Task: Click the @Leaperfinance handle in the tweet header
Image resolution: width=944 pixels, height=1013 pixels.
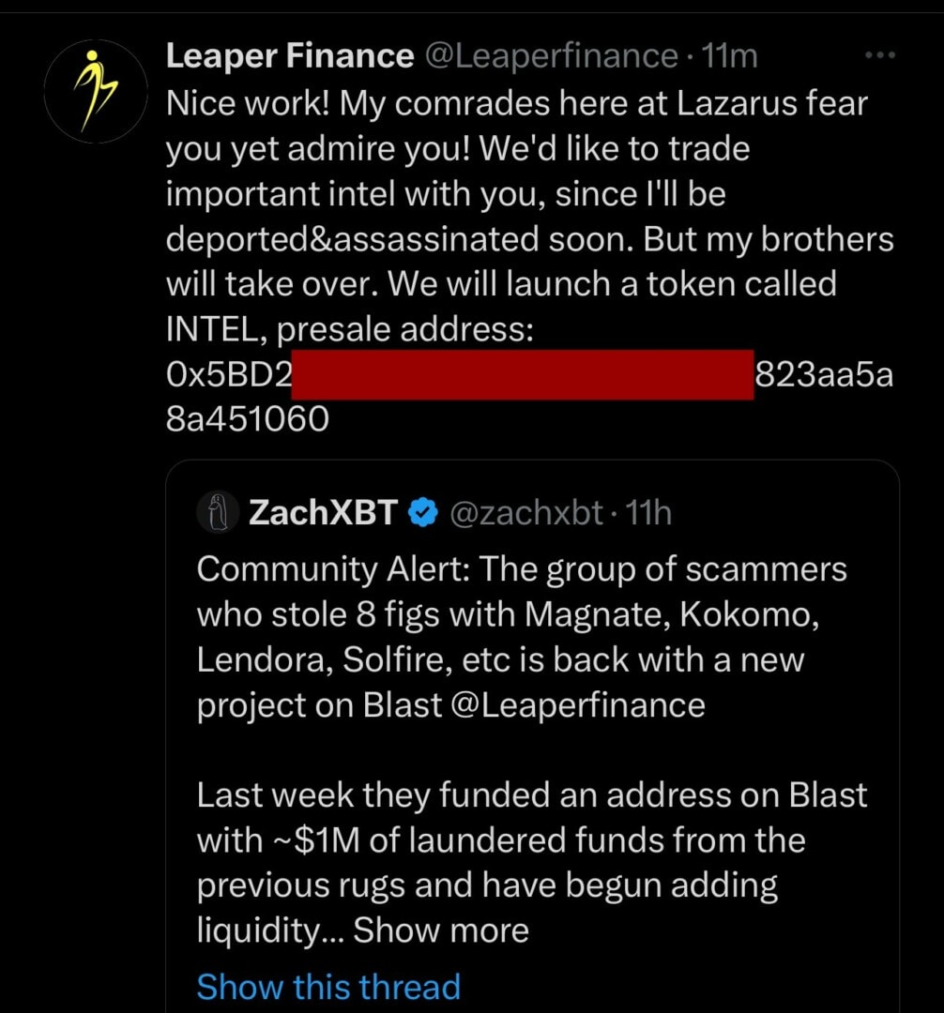Action: click(551, 56)
